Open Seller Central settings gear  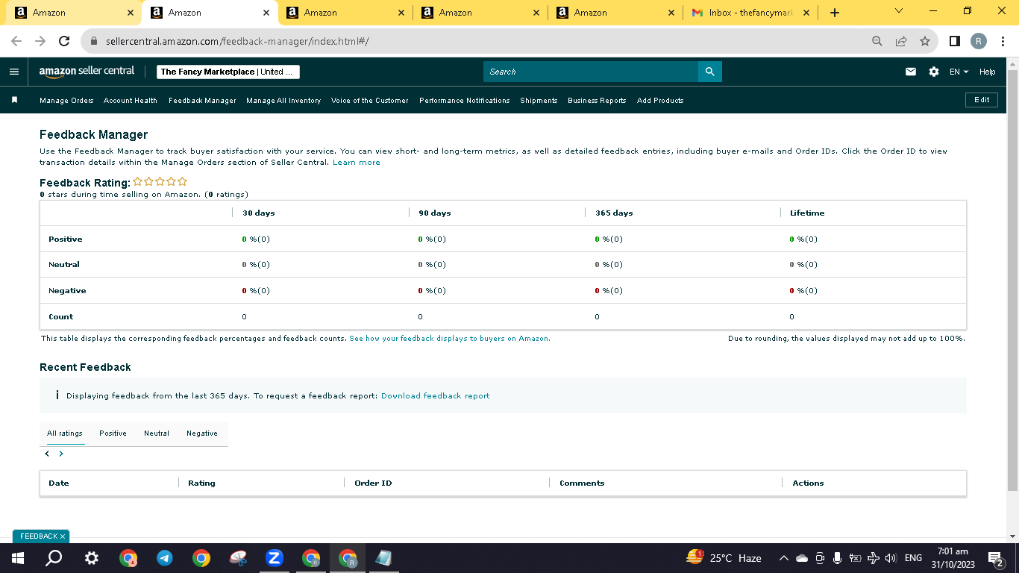(x=934, y=72)
